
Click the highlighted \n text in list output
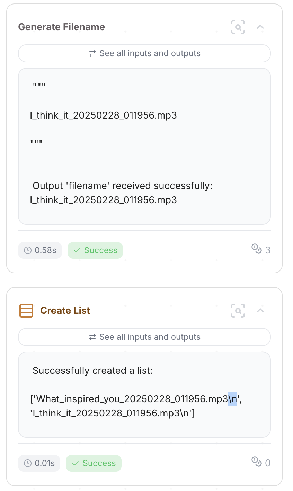click(233, 399)
